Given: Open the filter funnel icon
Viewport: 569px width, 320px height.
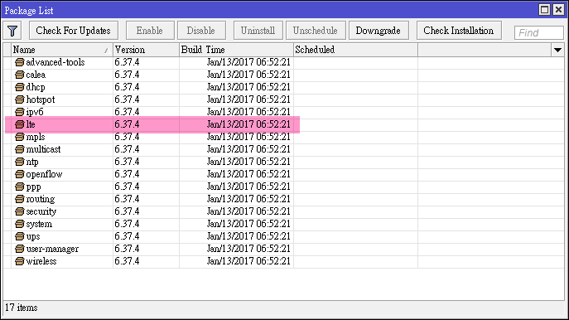Looking at the screenshot, I should click(12, 31).
